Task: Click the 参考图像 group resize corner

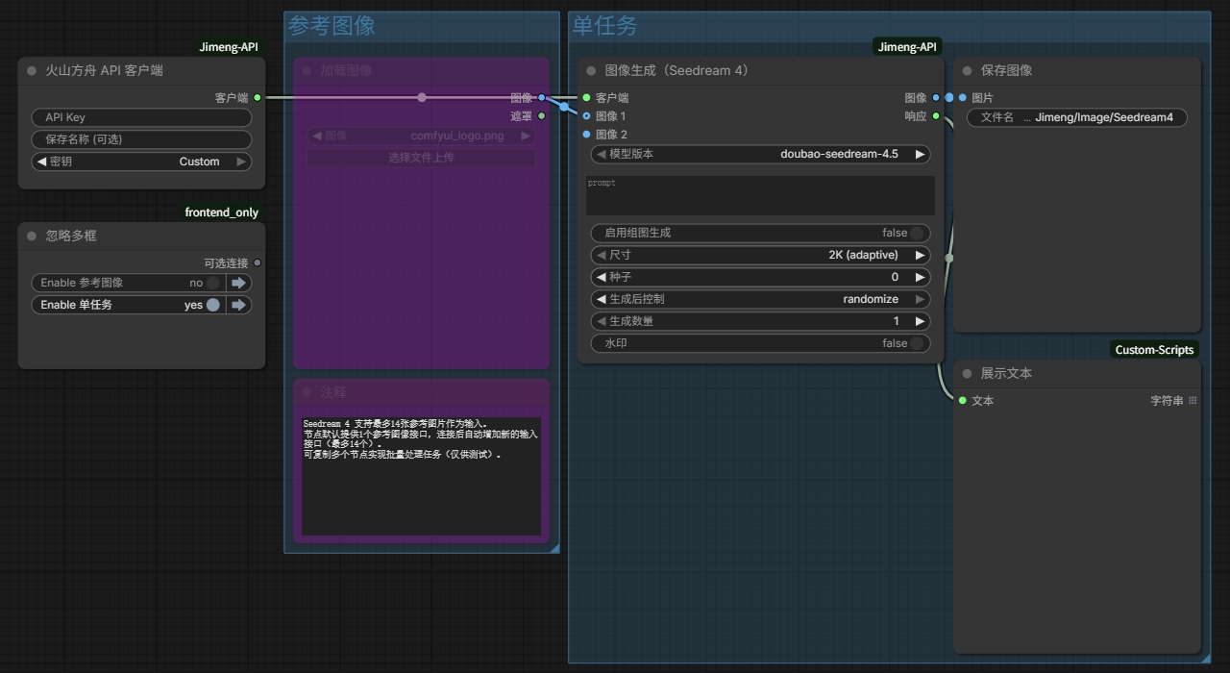Action: pos(553,548)
